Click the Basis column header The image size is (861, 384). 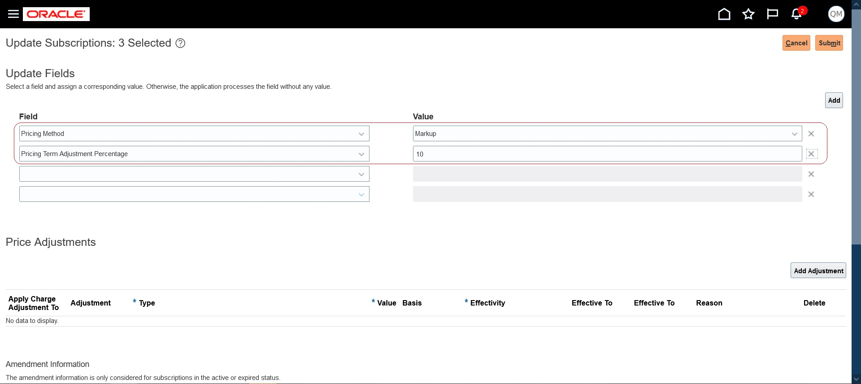(412, 303)
